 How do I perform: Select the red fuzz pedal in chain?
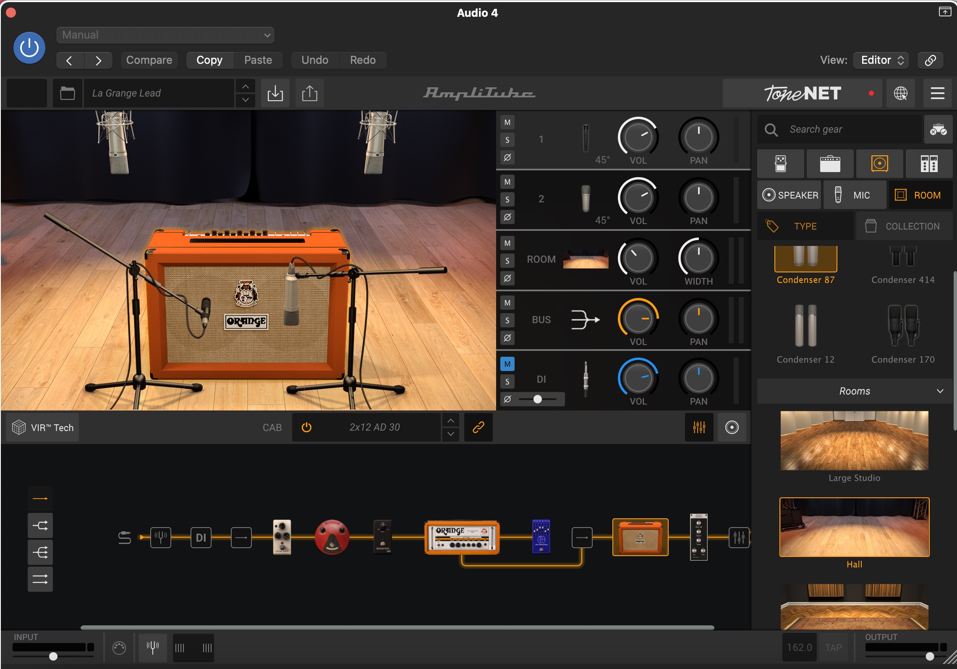coord(332,537)
